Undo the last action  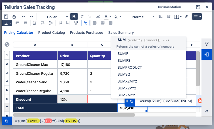23,17
